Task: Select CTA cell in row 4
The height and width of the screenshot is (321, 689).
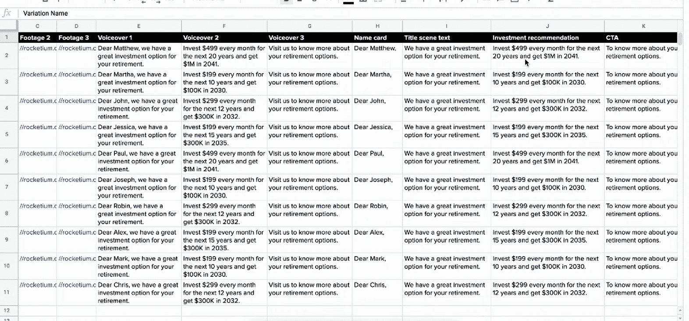Action: [x=641, y=108]
